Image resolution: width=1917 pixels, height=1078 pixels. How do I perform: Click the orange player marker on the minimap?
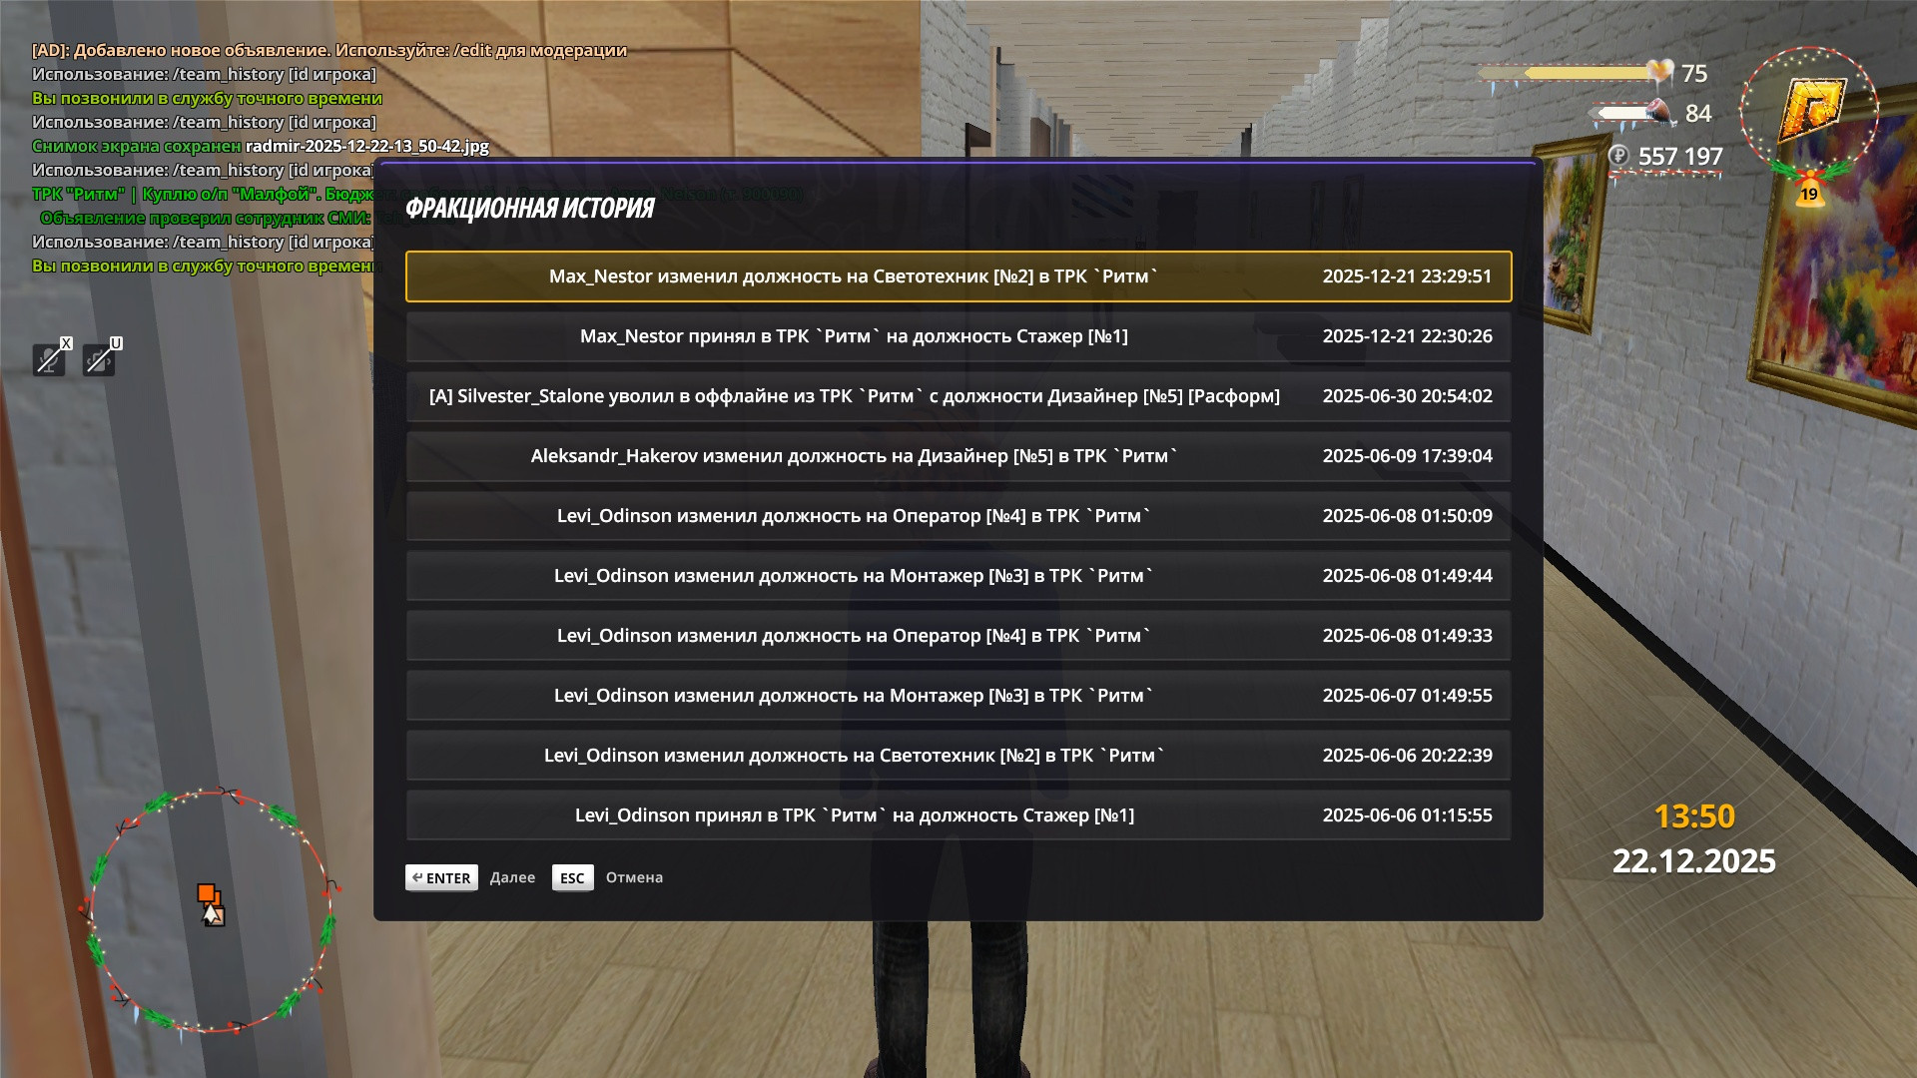tap(207, 893)
